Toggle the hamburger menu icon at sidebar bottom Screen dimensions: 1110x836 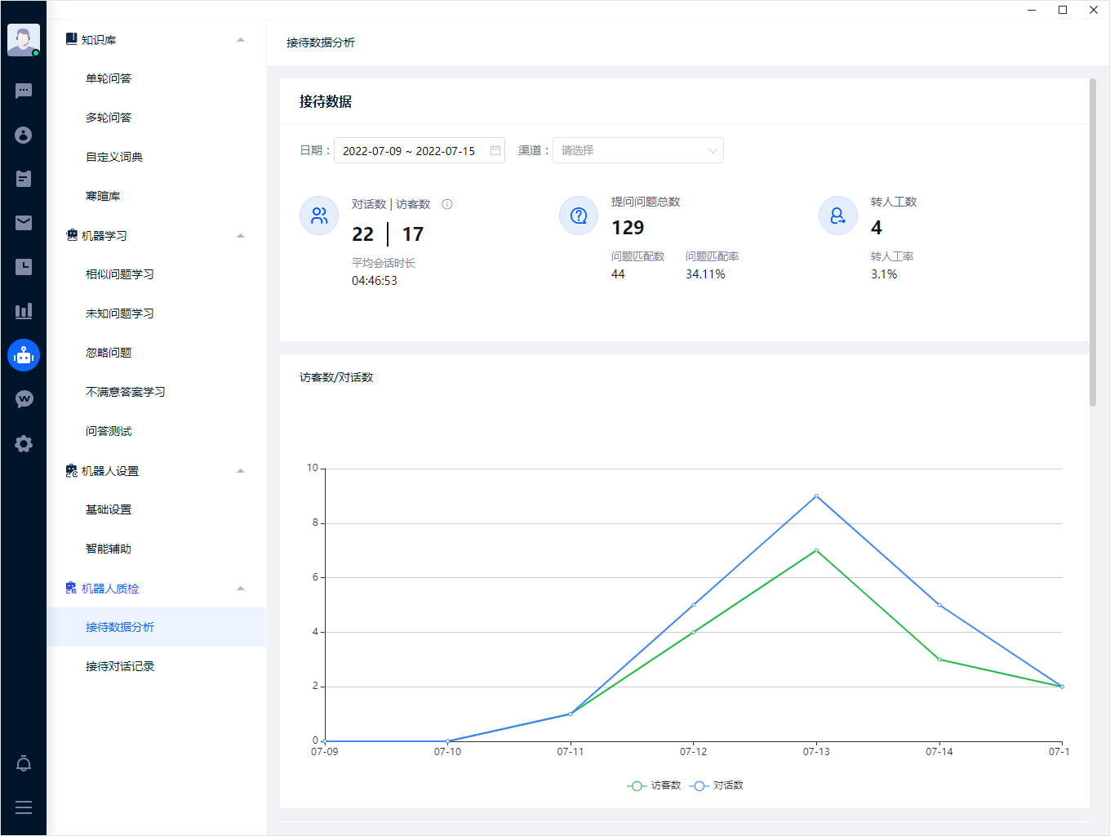[x=24, y=807]
